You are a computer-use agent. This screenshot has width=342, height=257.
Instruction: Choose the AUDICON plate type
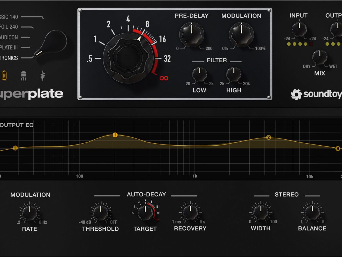coord(9,37)
